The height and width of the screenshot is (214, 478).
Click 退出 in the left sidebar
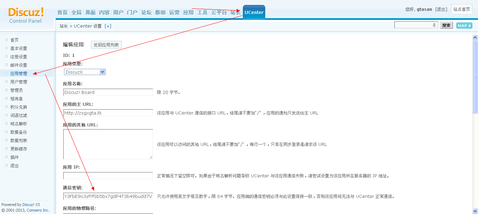[x=14, y=166]
